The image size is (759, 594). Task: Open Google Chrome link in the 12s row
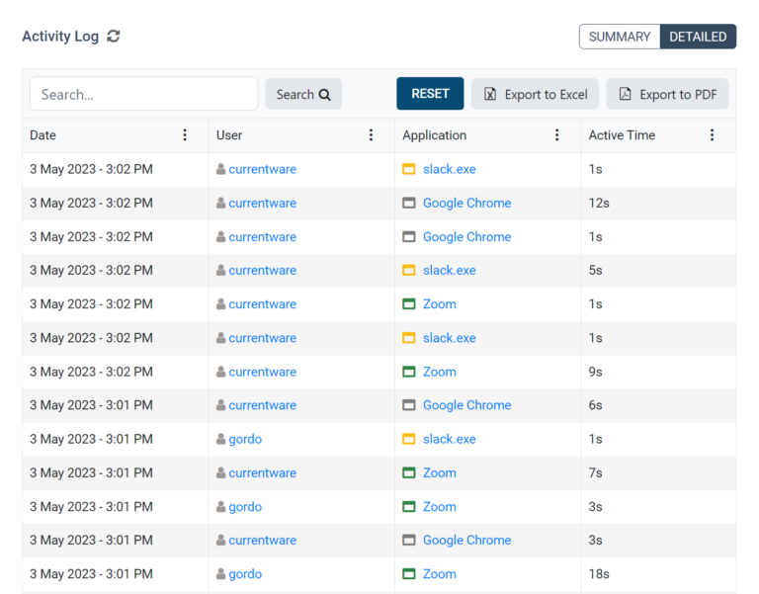click(x=466, y=203)
